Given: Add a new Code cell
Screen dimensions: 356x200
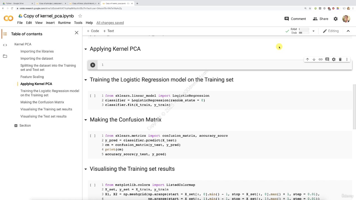Looking at the screenshot, I should 93,31.
